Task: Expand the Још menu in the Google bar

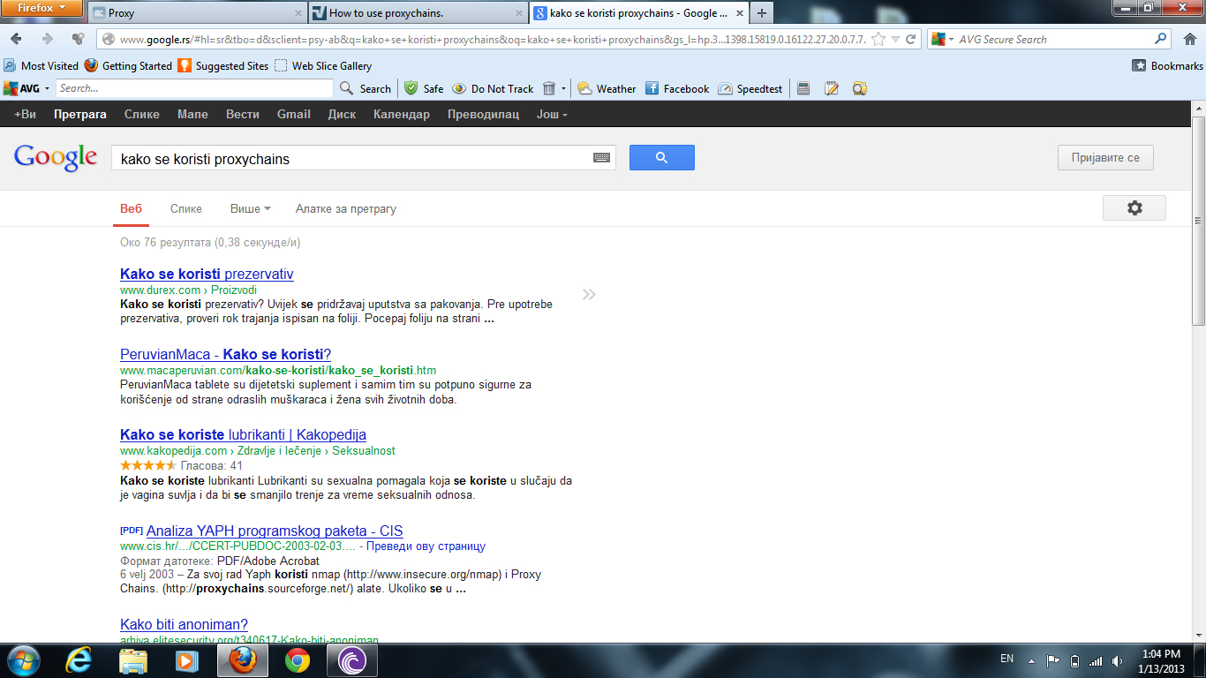Action: [x=552, y=115]
